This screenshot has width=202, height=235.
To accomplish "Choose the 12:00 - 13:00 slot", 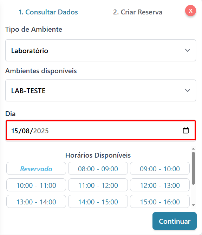I will (x=160, y=185).
